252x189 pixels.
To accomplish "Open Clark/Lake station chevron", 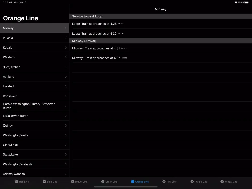I will click(x=66, y=145).
